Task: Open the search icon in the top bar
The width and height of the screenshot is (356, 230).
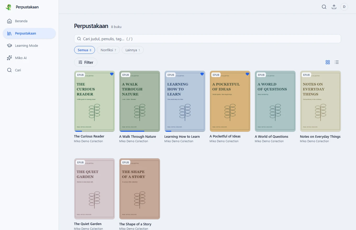Action: point(324,7)
